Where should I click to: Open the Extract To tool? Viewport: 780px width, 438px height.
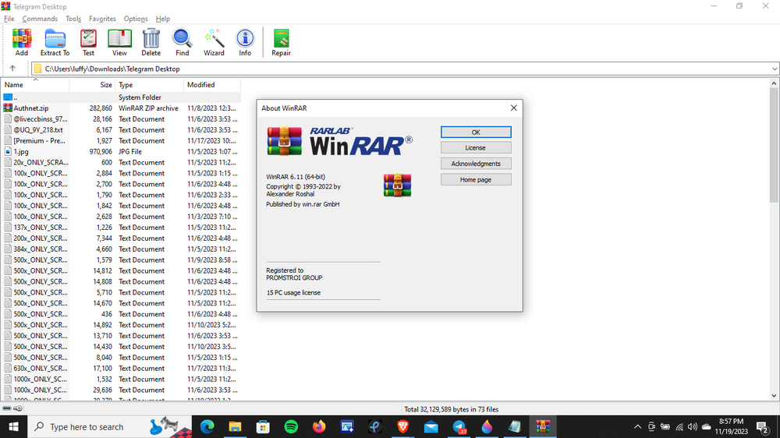[x=55, y=42]
